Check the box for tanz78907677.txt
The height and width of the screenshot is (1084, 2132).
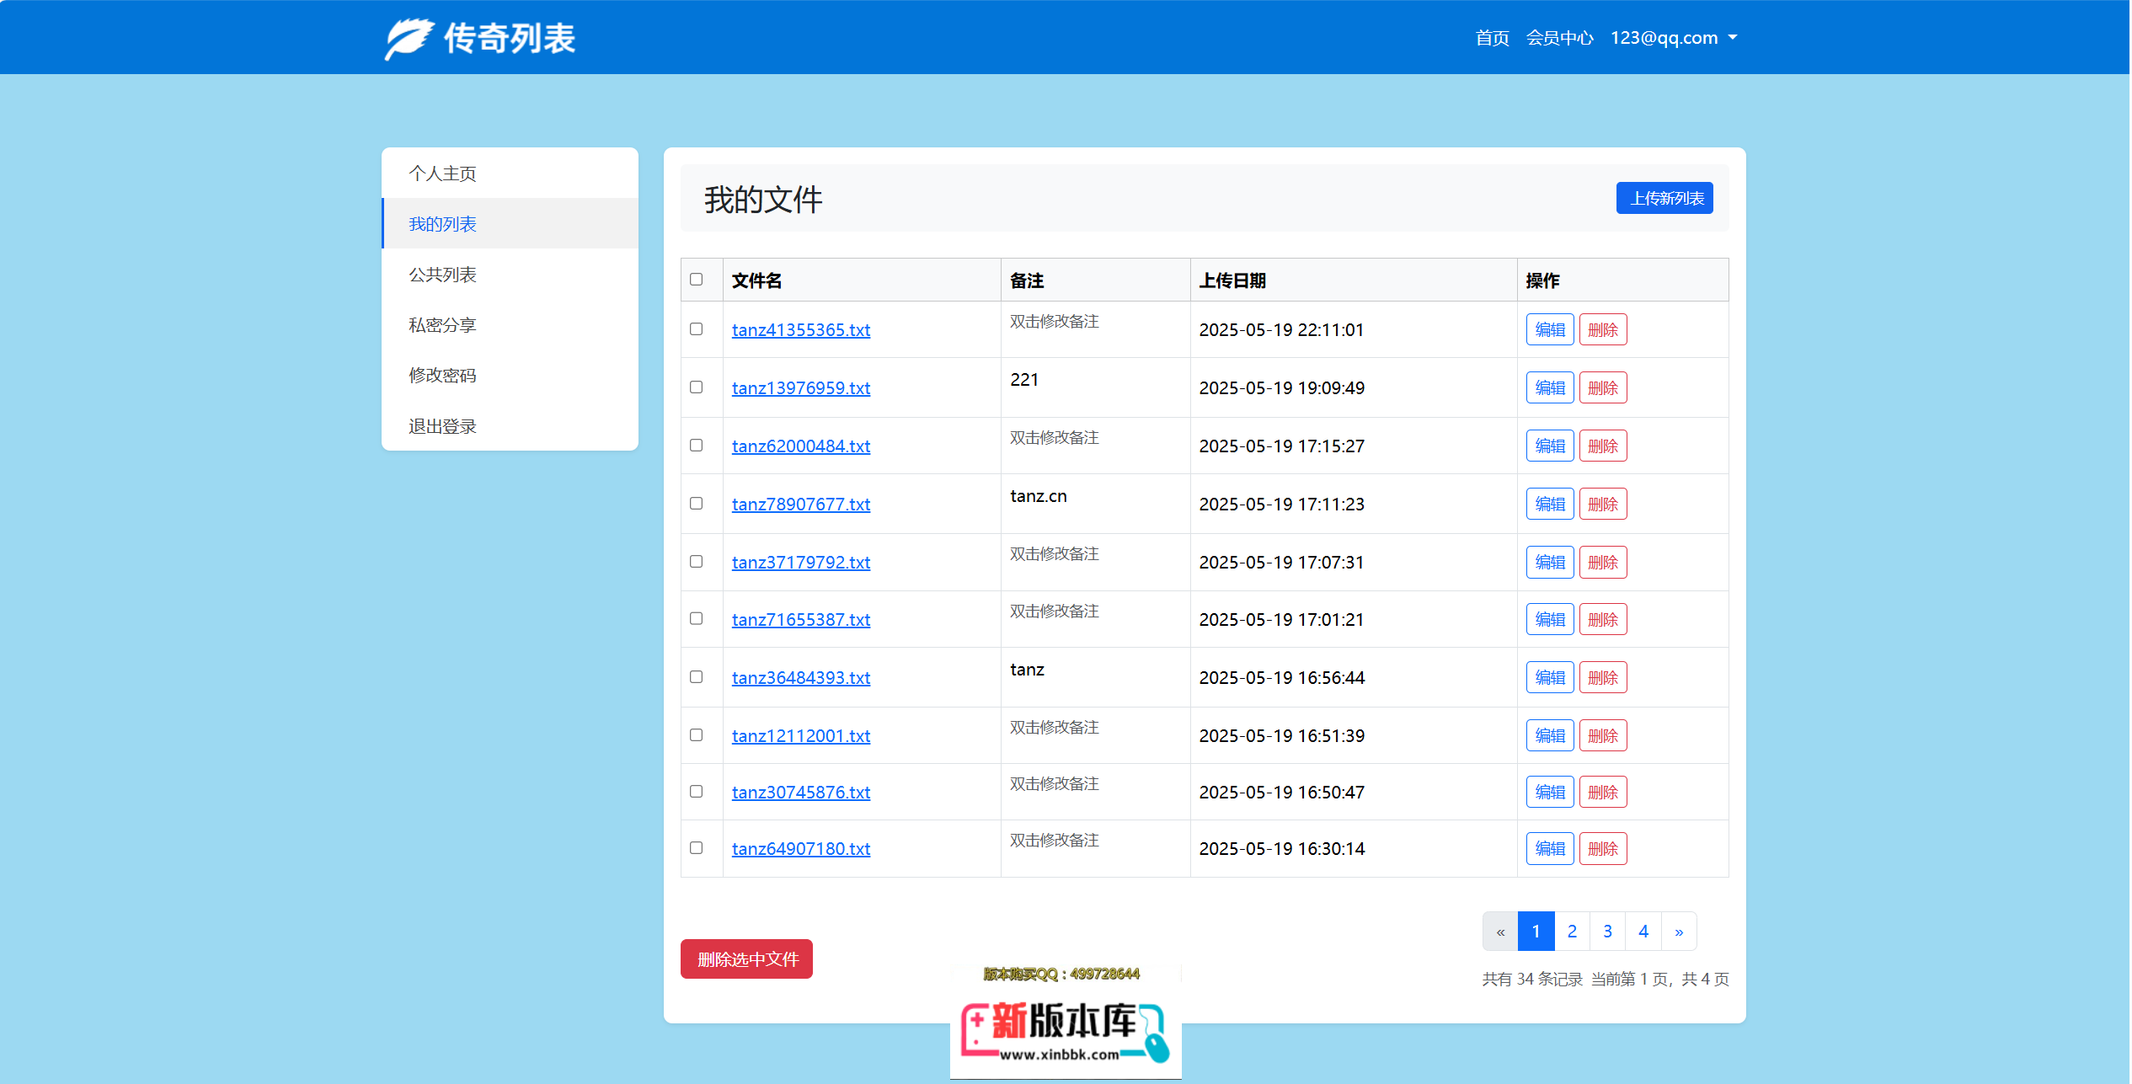[697, 504]
